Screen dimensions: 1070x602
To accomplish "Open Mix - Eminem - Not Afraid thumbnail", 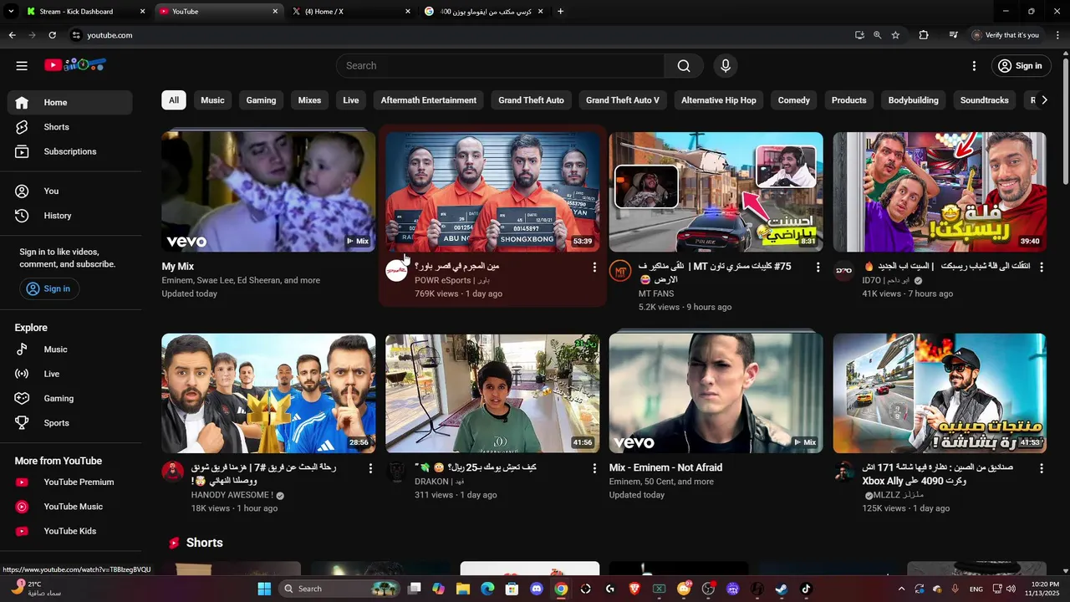I will (716, 393).
